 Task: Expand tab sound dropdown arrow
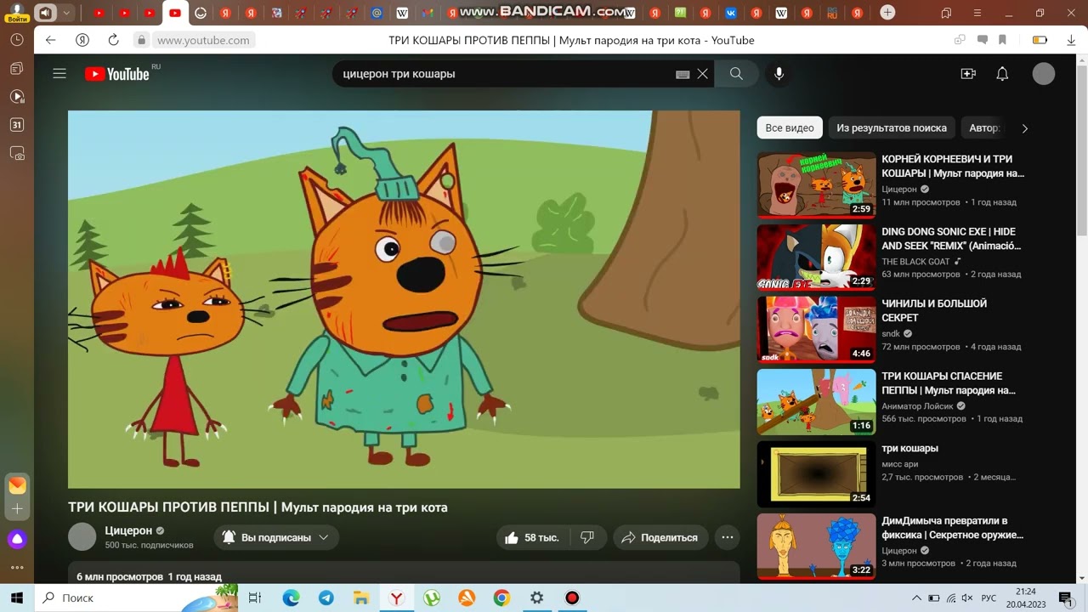[66, 13]
